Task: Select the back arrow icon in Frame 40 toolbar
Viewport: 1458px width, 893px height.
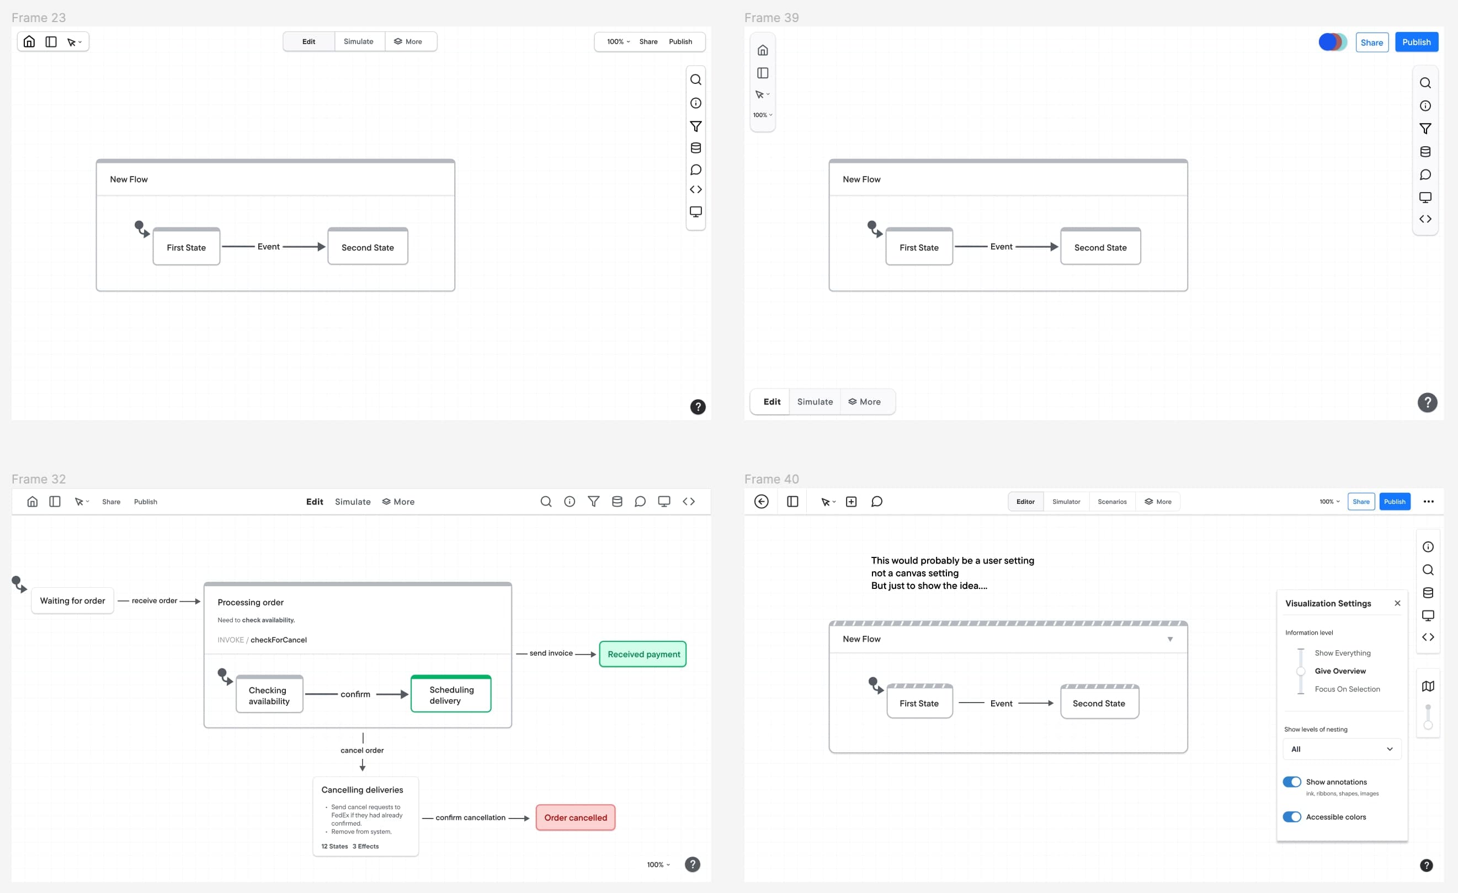Action: 760,501
